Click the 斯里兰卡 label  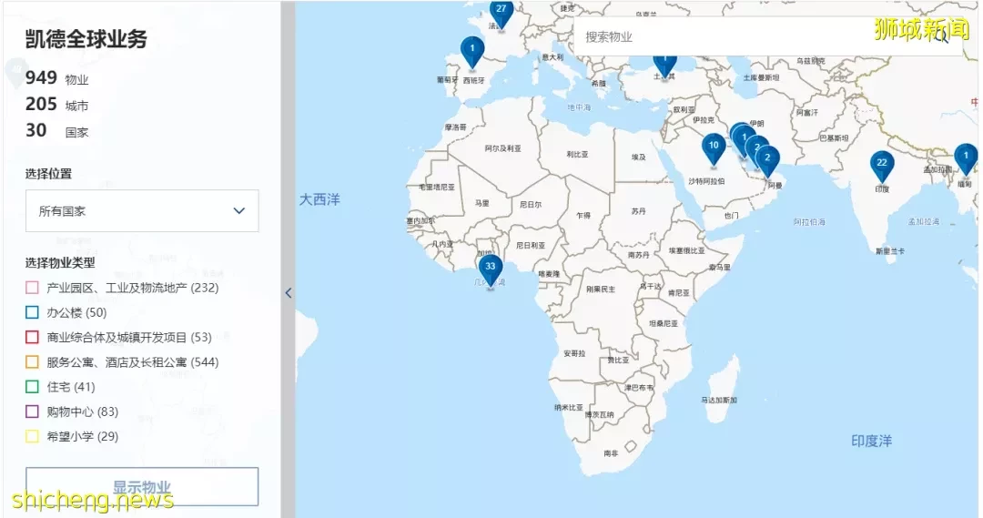click(890, 251)
